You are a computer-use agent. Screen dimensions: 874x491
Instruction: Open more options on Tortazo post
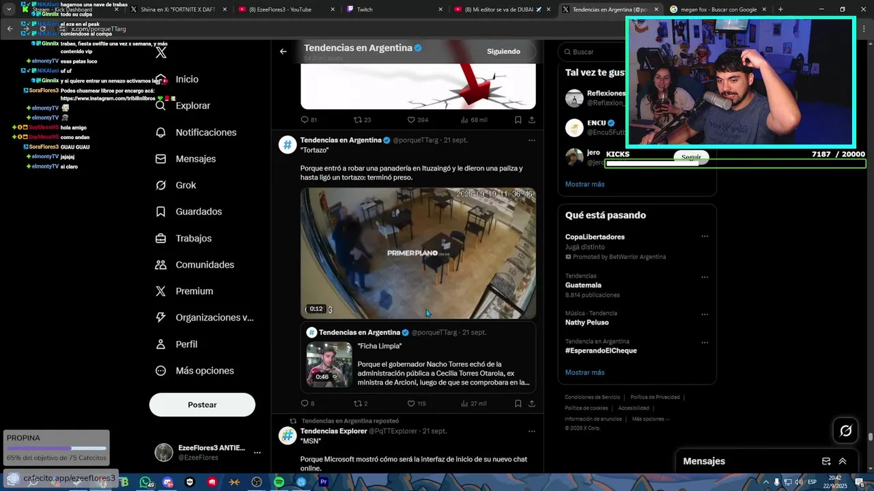coord(531,140)
